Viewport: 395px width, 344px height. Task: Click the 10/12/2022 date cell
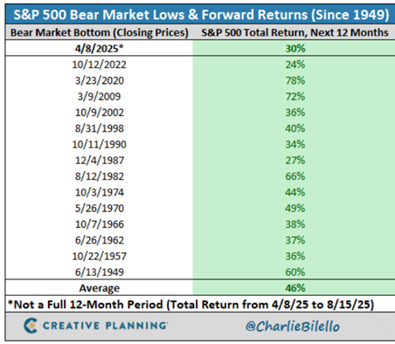100,65
